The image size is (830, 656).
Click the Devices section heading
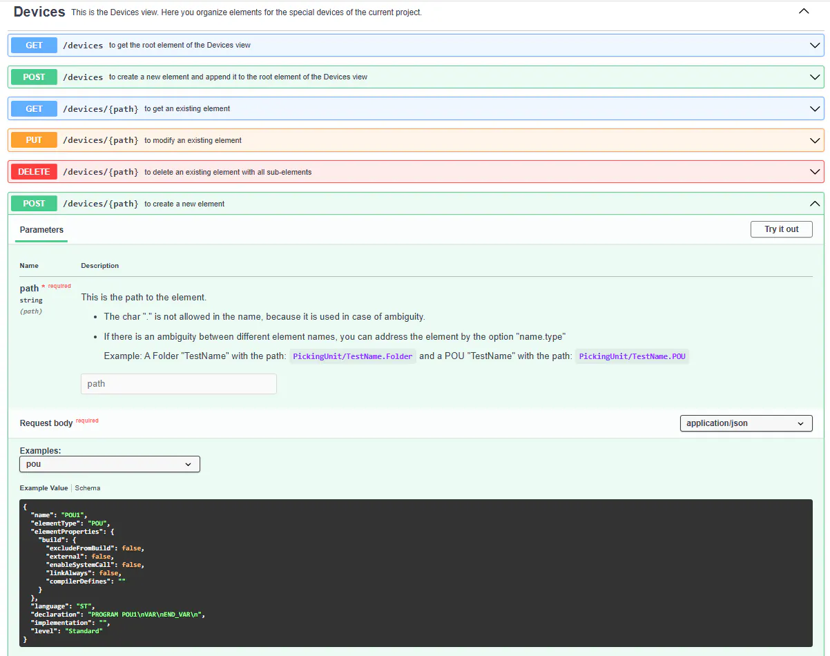(x=39, y=12)
